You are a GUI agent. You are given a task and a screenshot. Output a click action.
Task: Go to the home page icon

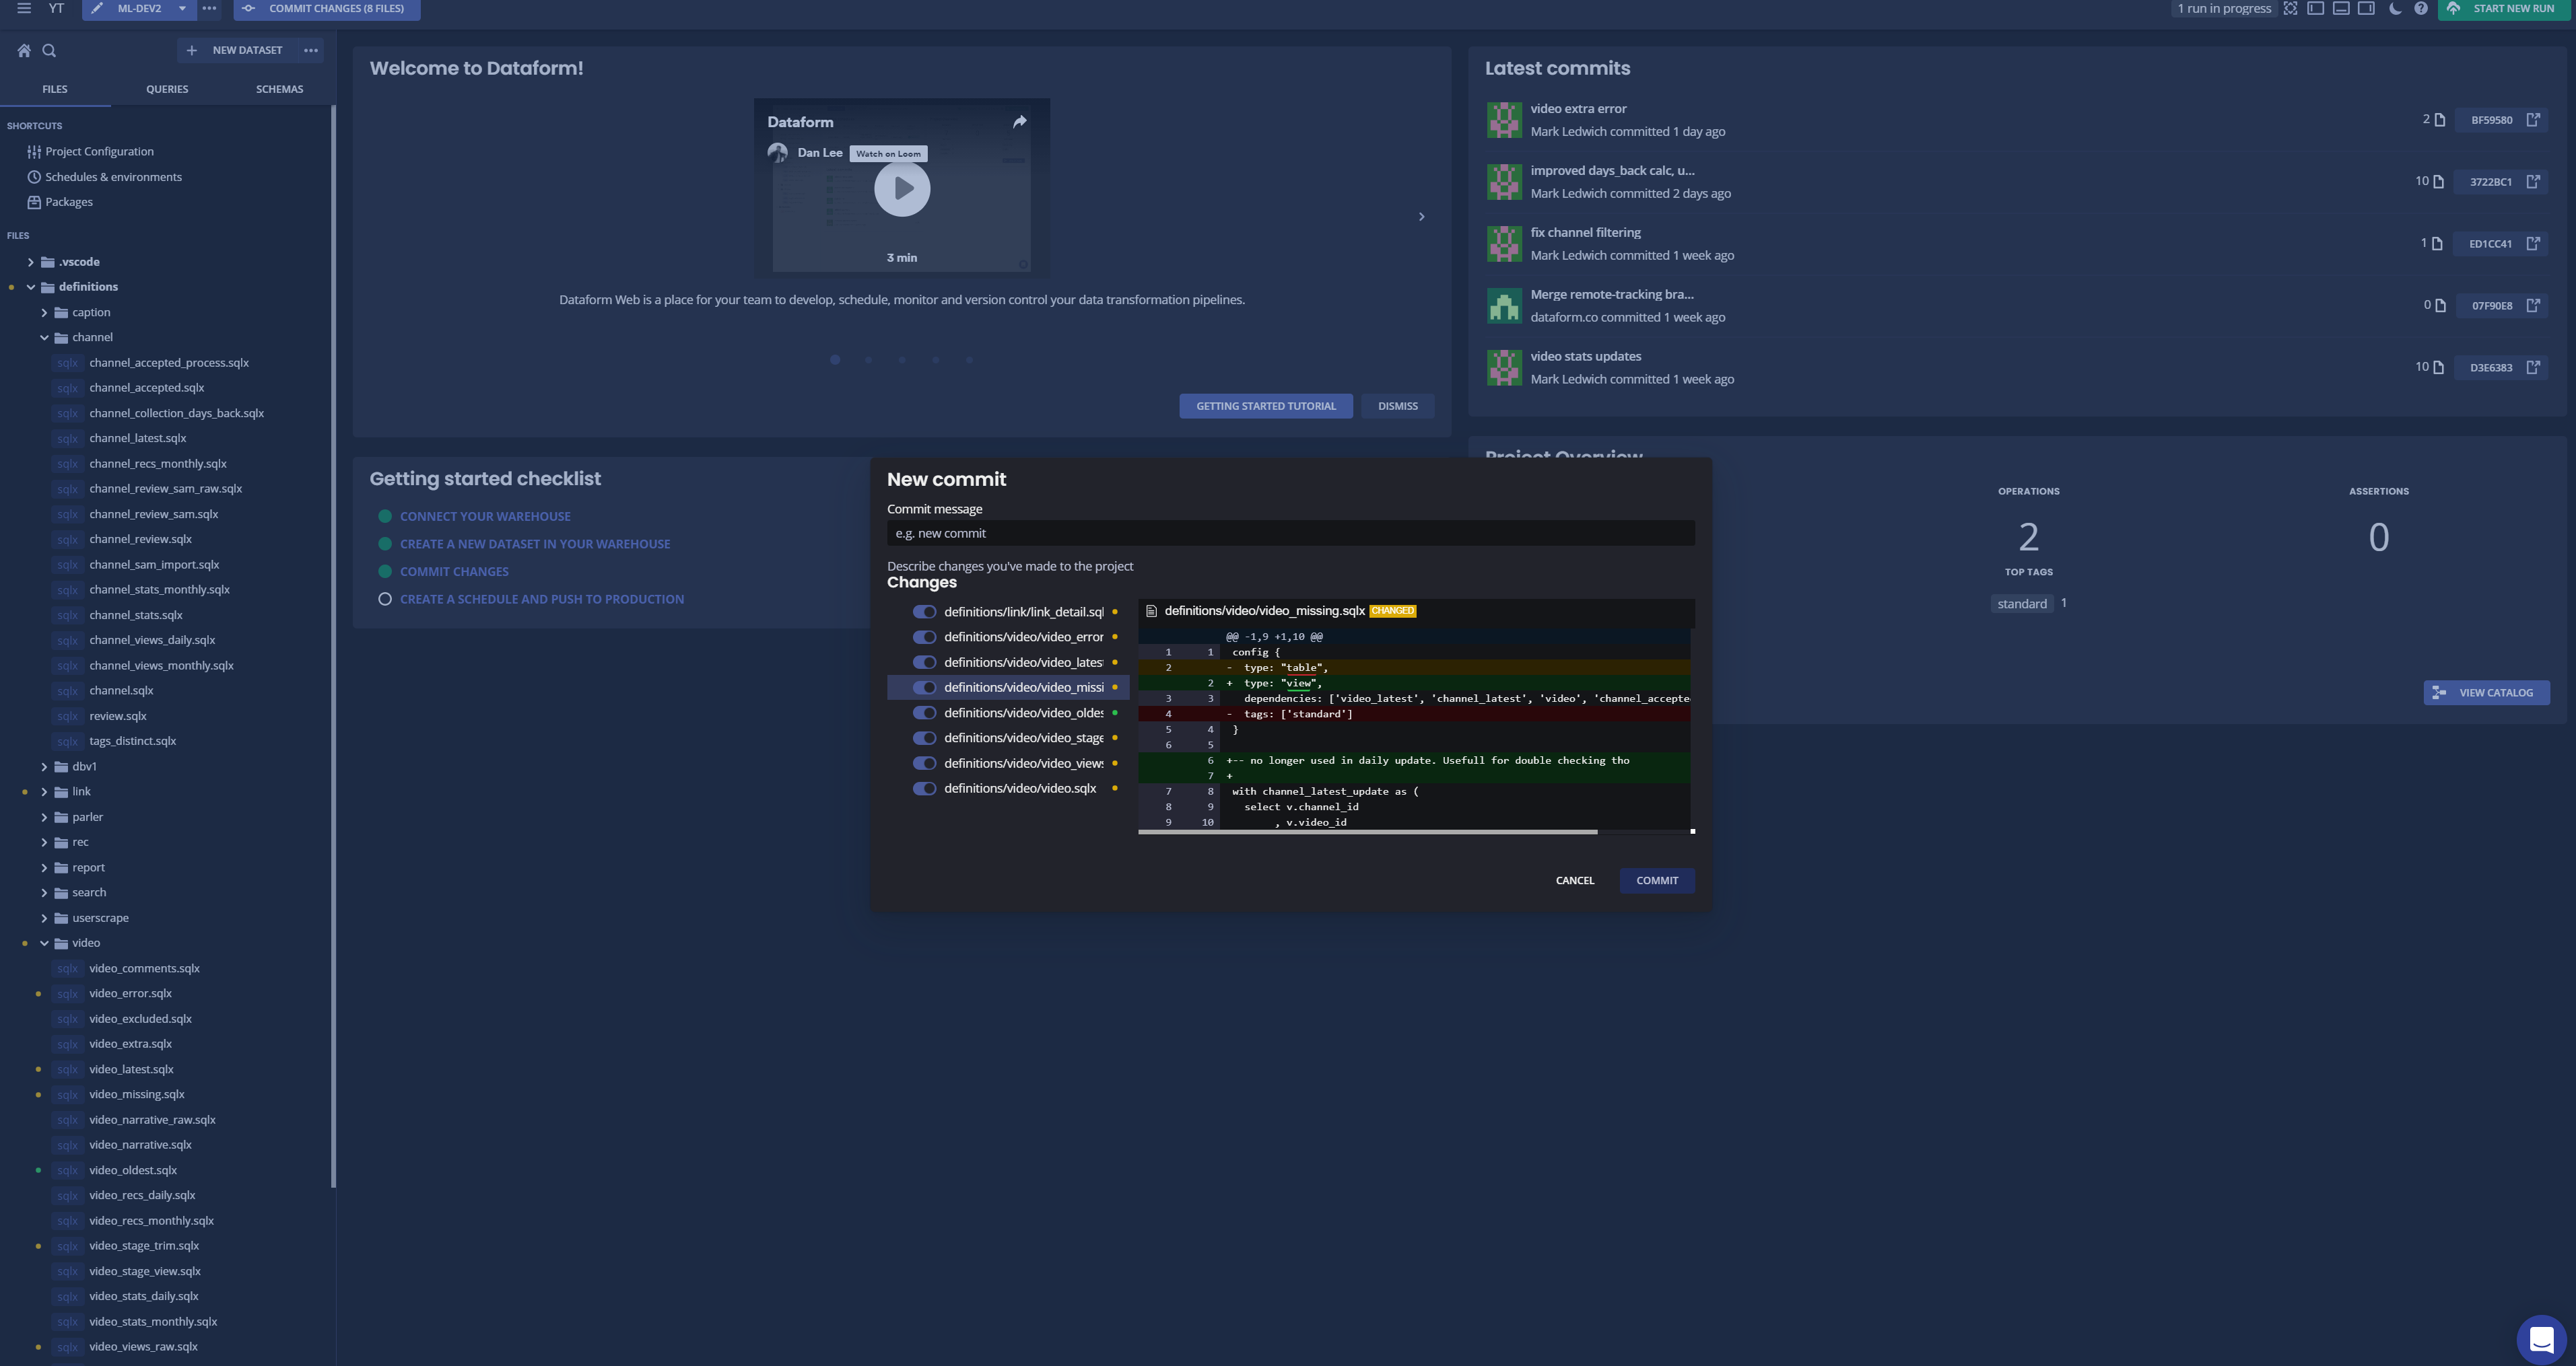(24, 50)
